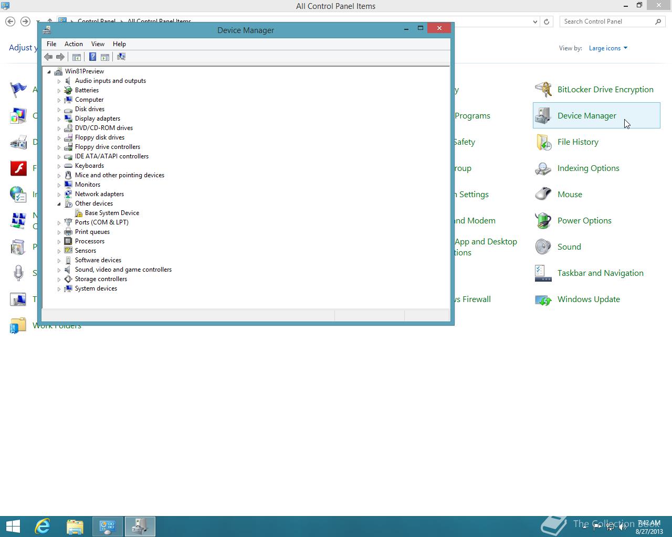Collapse Win81Preview root node
The width and height of the screenshot is (672, 537).
tap(49, 71)
